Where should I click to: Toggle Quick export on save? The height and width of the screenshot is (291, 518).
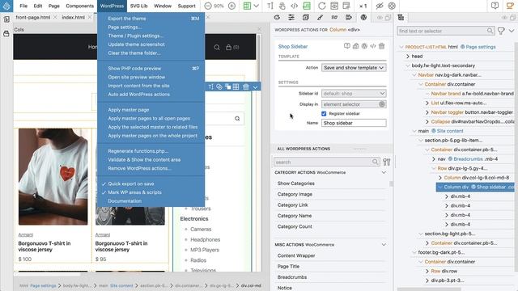coord(131,183)
